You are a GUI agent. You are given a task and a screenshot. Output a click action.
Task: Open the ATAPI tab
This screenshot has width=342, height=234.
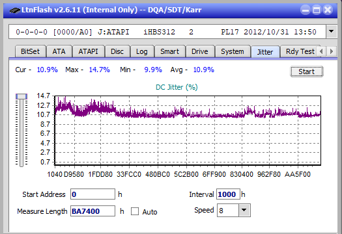[88, 51]
